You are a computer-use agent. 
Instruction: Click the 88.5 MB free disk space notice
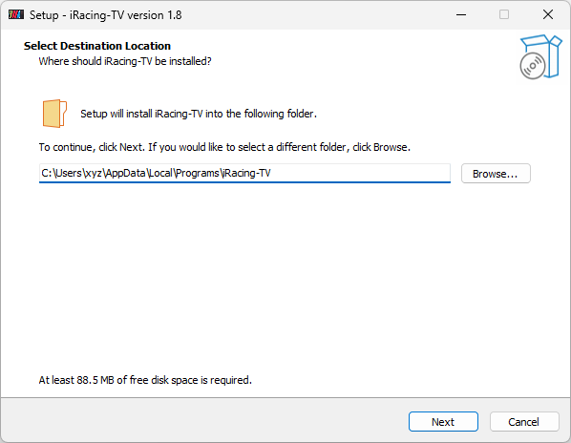point(145,380)
